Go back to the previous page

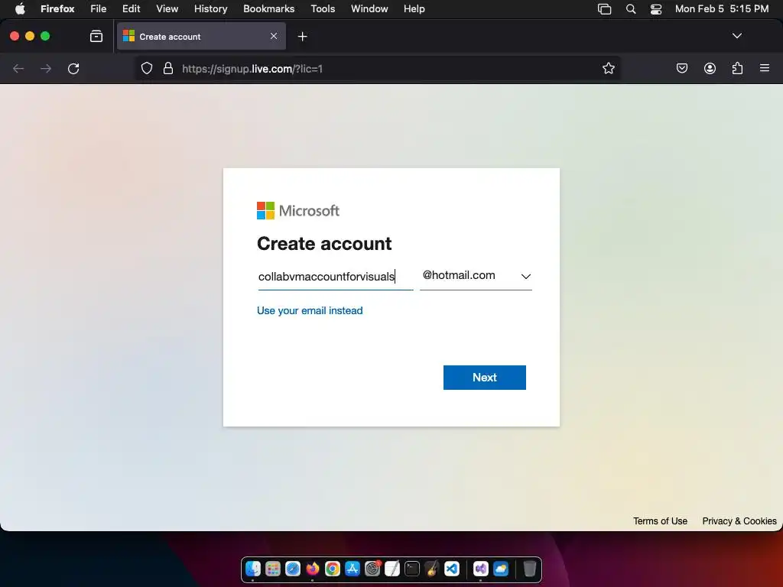click(18, 68)
